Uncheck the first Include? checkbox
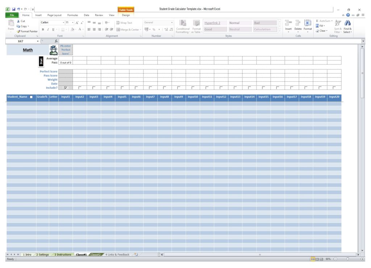This screenshot has height=268, width=371. [66, 88]
